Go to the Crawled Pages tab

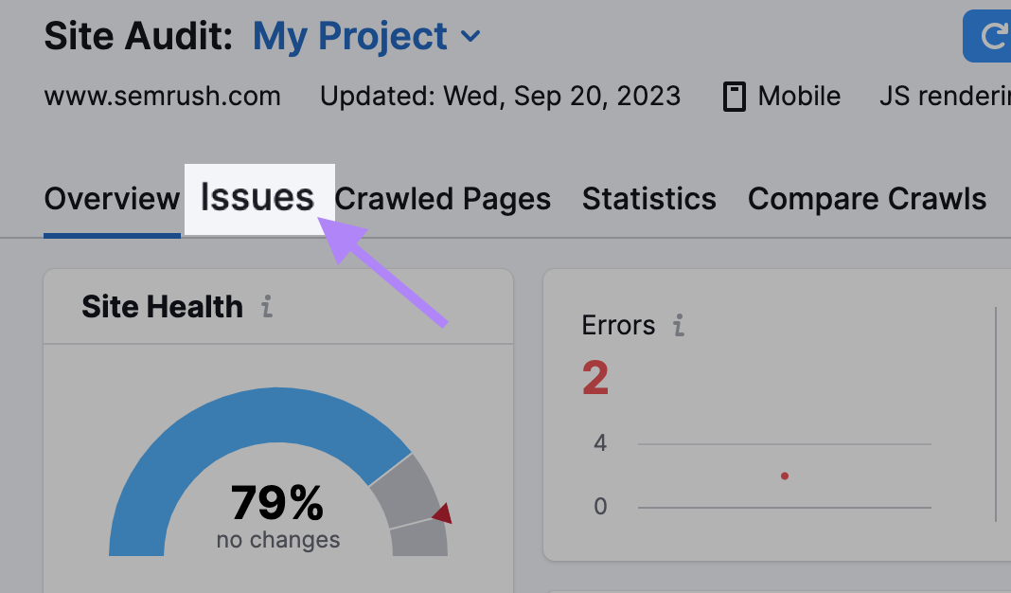(x=443, y=199)
